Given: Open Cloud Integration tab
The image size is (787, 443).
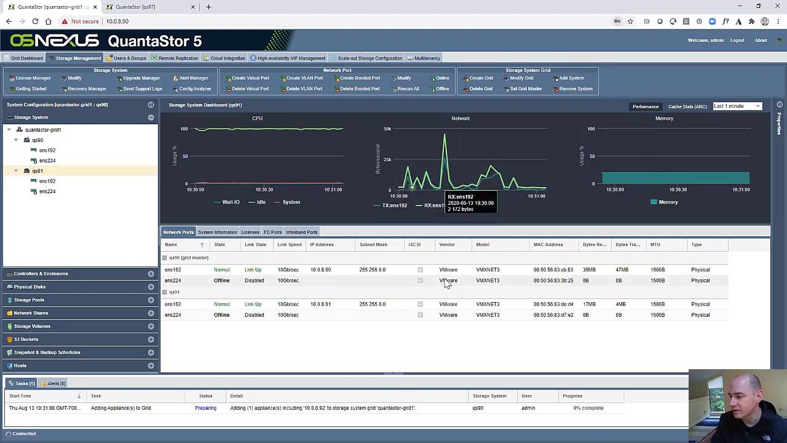Looking at the screenshot, I should [x=224, y=58].
